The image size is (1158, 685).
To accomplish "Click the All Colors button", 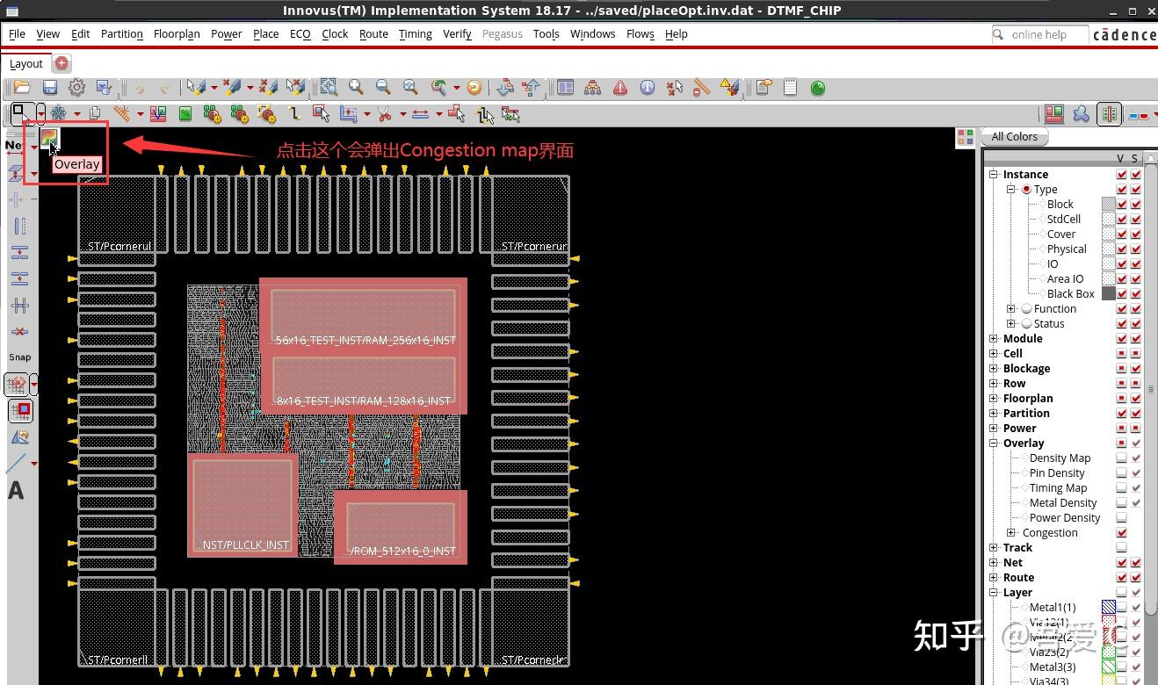I will pyautogui.click(x=1014, y=137).
